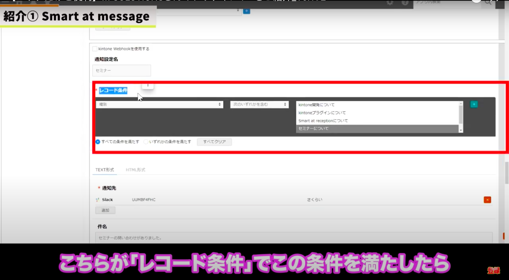Select the いずれかの条件を満たす radio button

146,142
